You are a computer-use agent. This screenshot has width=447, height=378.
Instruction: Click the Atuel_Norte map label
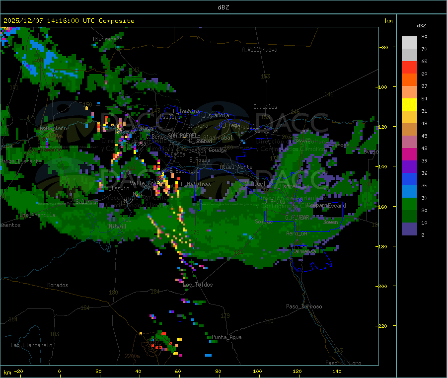[x=236, y=167]
